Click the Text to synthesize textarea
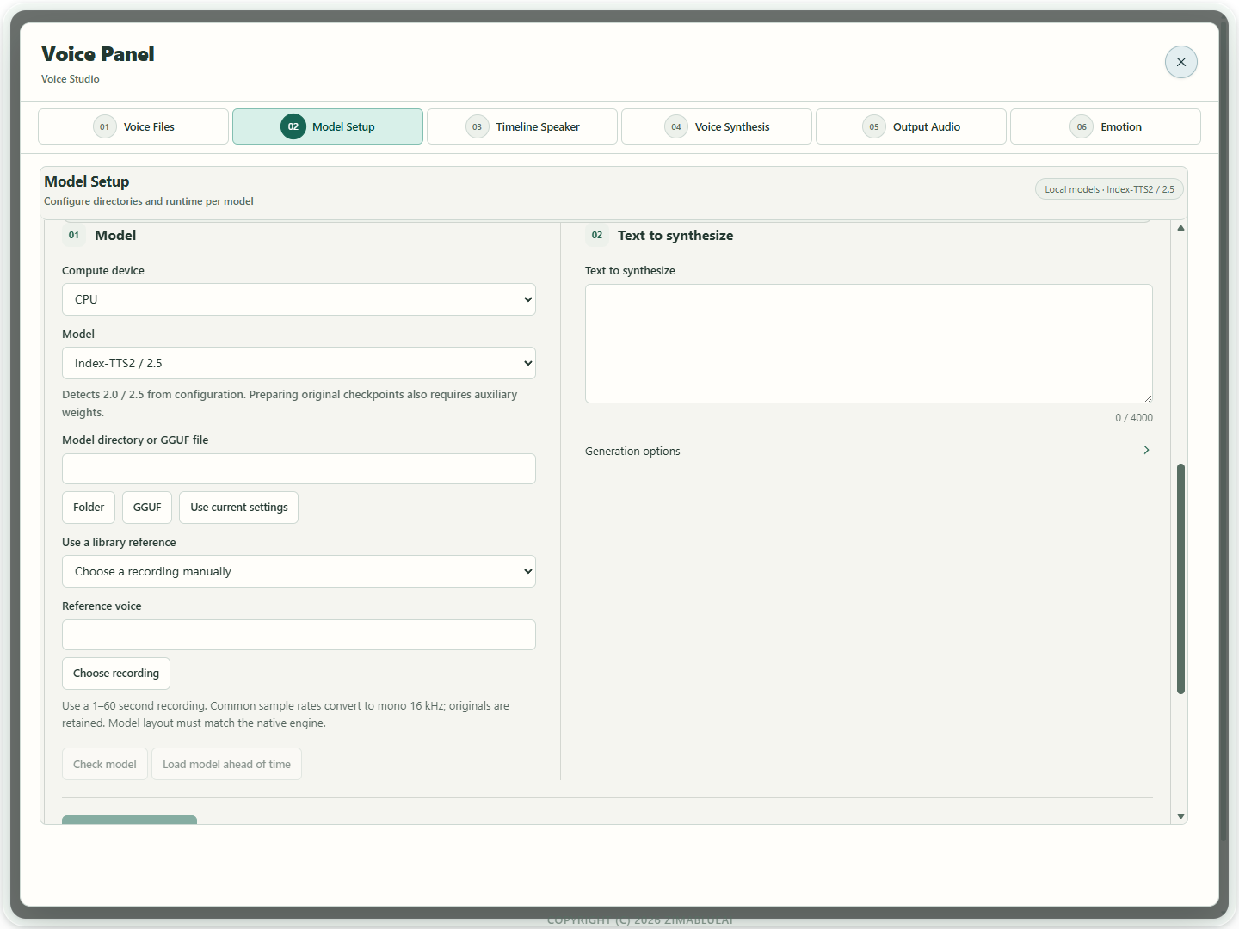This screenshot has height=929, width=1239. (x=869, y=343)
